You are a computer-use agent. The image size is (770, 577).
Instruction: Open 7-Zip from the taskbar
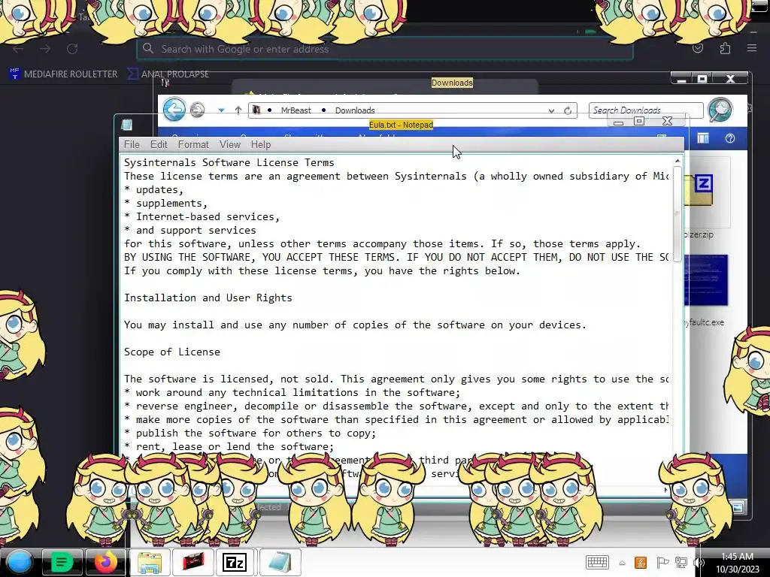coord(236,562)
